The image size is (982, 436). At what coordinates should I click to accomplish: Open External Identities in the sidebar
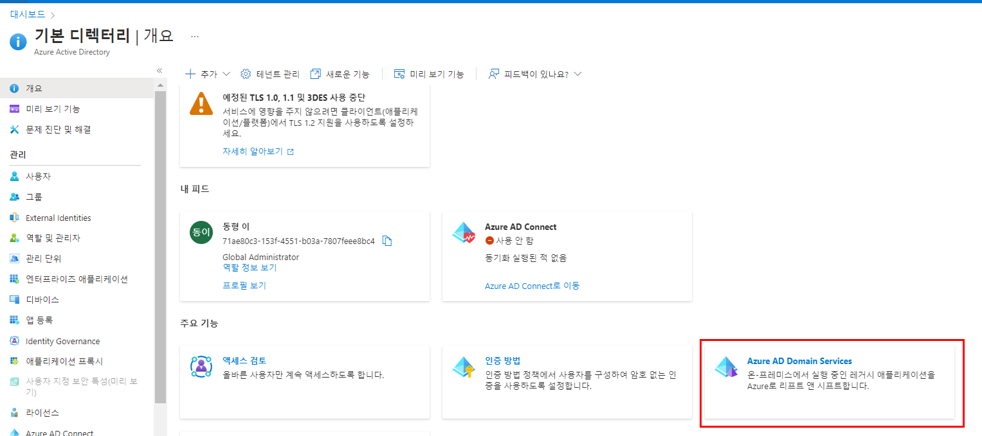click(77, 218)
